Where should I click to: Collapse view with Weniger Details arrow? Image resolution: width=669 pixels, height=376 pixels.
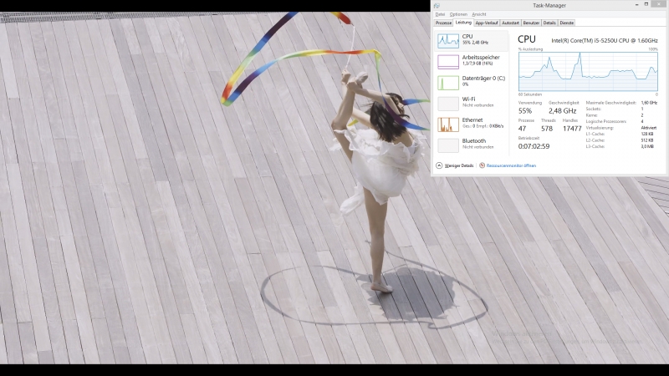coord(439,165)
